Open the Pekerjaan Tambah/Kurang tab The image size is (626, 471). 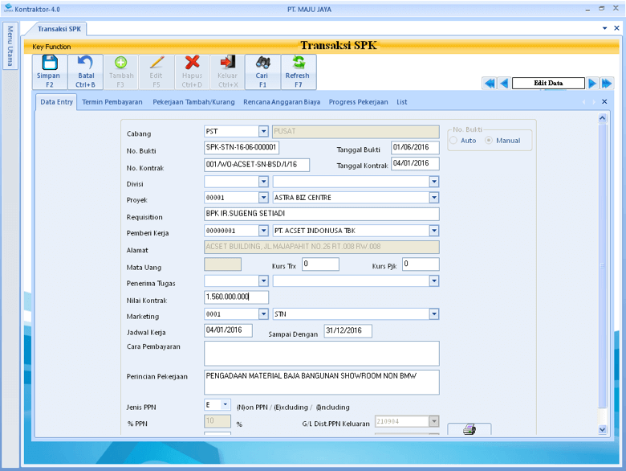(193, 102)
